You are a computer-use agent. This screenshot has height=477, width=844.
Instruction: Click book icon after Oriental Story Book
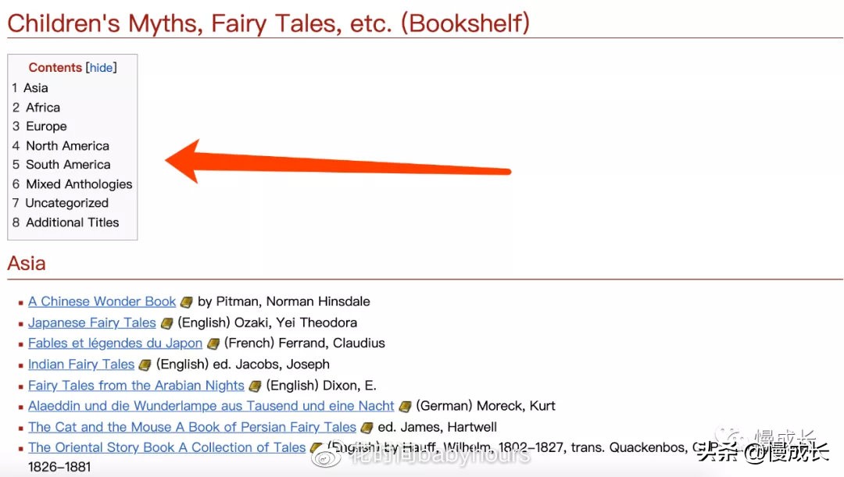tap(316, 448)
